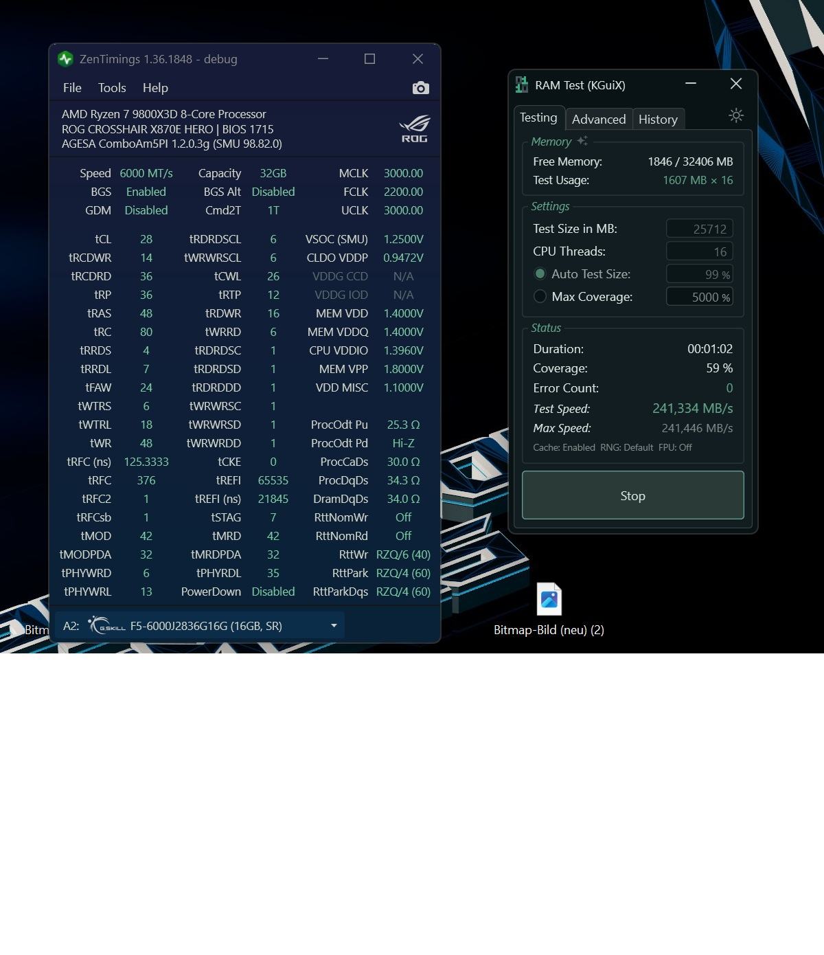
Task: Click the tPHYRDL value 35
Action: coord(273,573)
